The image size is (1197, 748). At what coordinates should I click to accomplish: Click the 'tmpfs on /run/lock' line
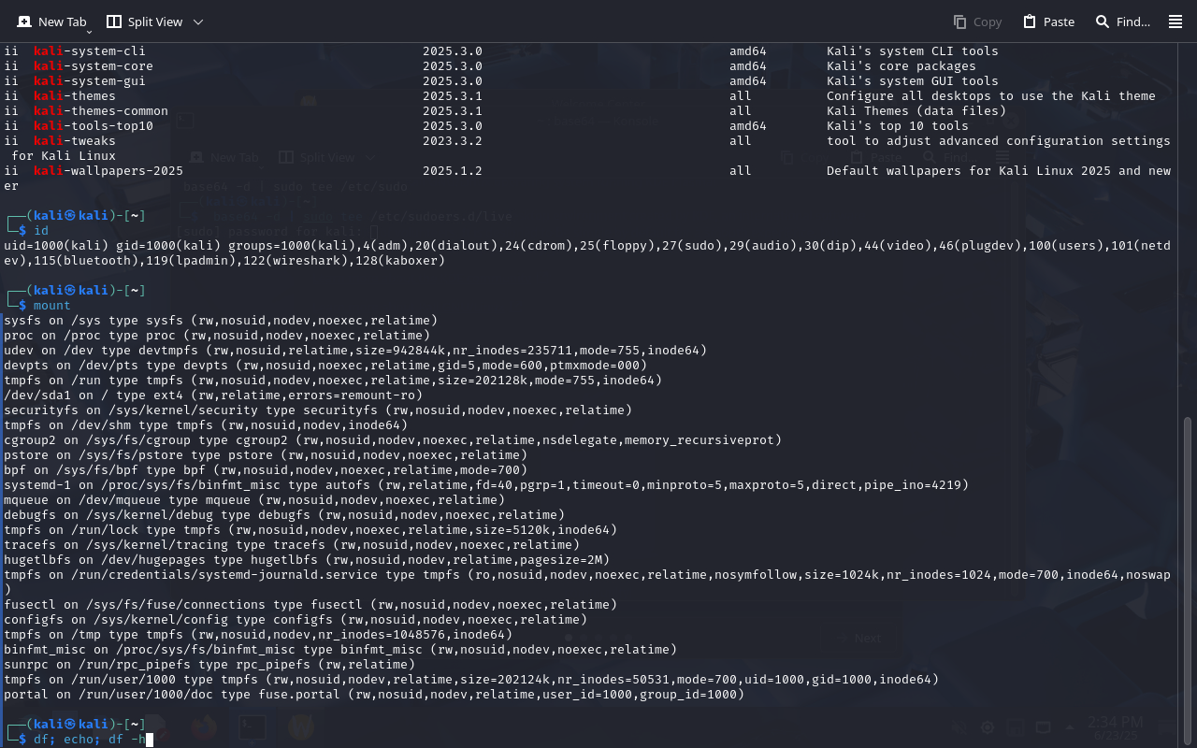pos(310,530)
